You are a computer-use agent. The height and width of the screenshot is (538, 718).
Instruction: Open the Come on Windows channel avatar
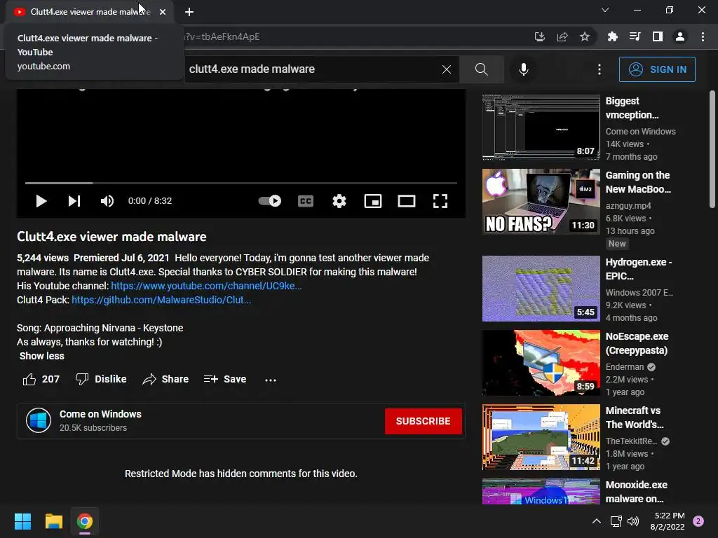(39, 420)
